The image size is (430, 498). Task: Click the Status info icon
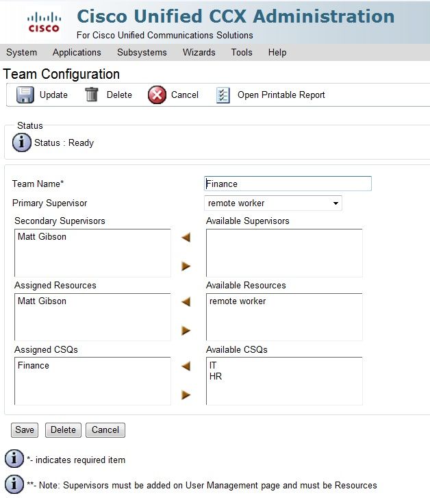pos(22,142)
